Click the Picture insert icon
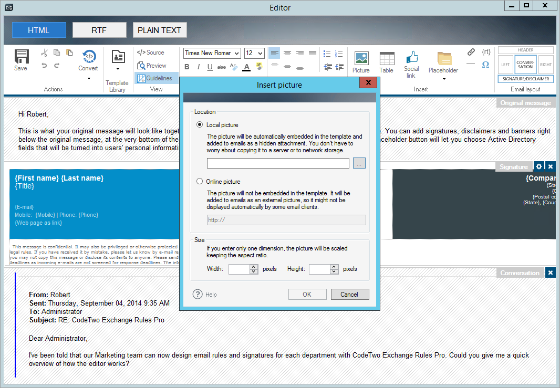Viewport: 560px width, 388px height. (x=361, y=58)
